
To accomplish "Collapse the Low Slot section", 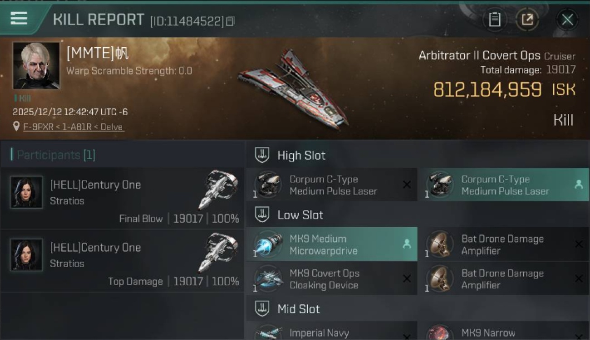I will click(x=262, y=215).
